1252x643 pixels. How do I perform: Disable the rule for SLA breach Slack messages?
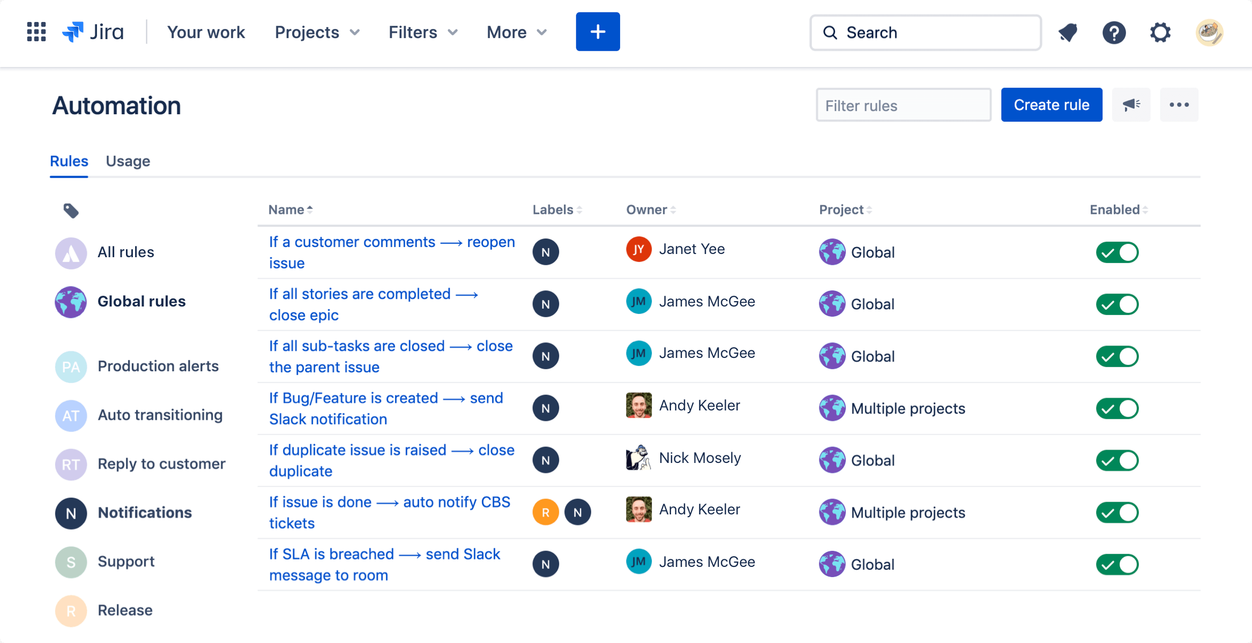(x=1117, y=564)
